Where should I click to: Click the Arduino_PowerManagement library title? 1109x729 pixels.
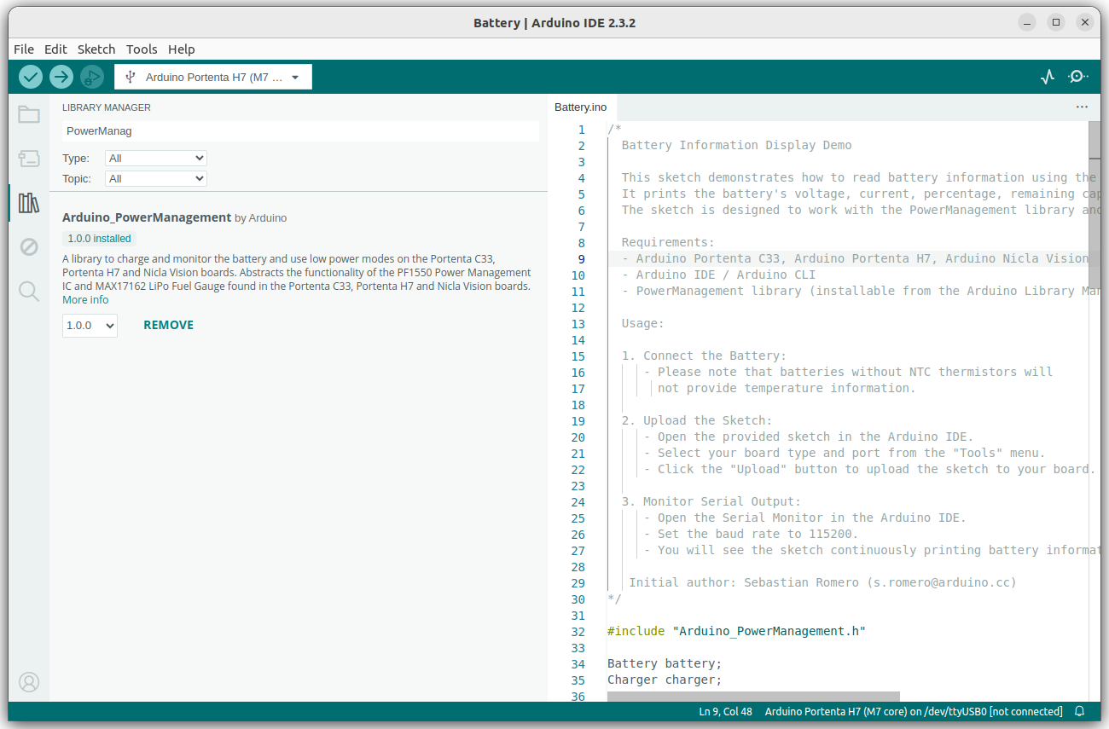point(147,217)
